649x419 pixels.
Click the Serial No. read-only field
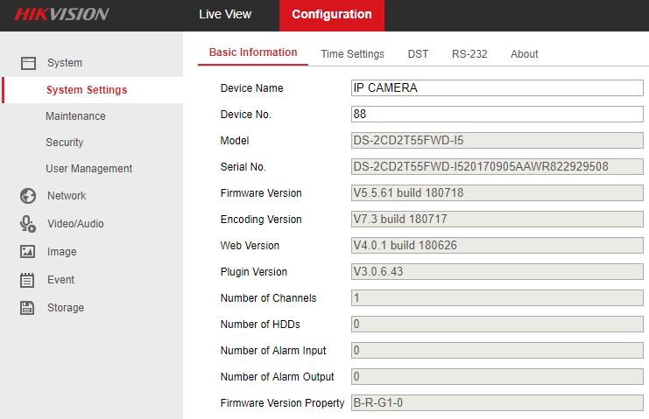click(x=497, y=166)
